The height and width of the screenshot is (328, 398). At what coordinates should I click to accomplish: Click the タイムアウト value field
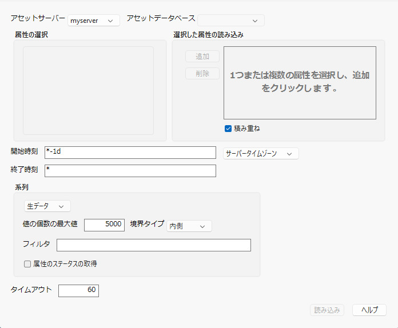[78, 291]
